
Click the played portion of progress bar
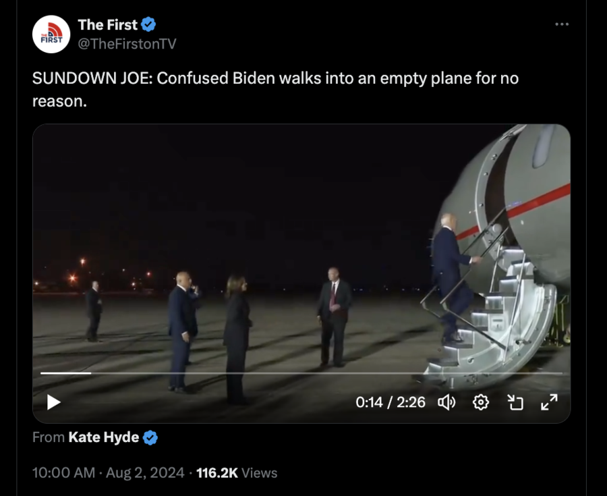(x=66, y=373)
